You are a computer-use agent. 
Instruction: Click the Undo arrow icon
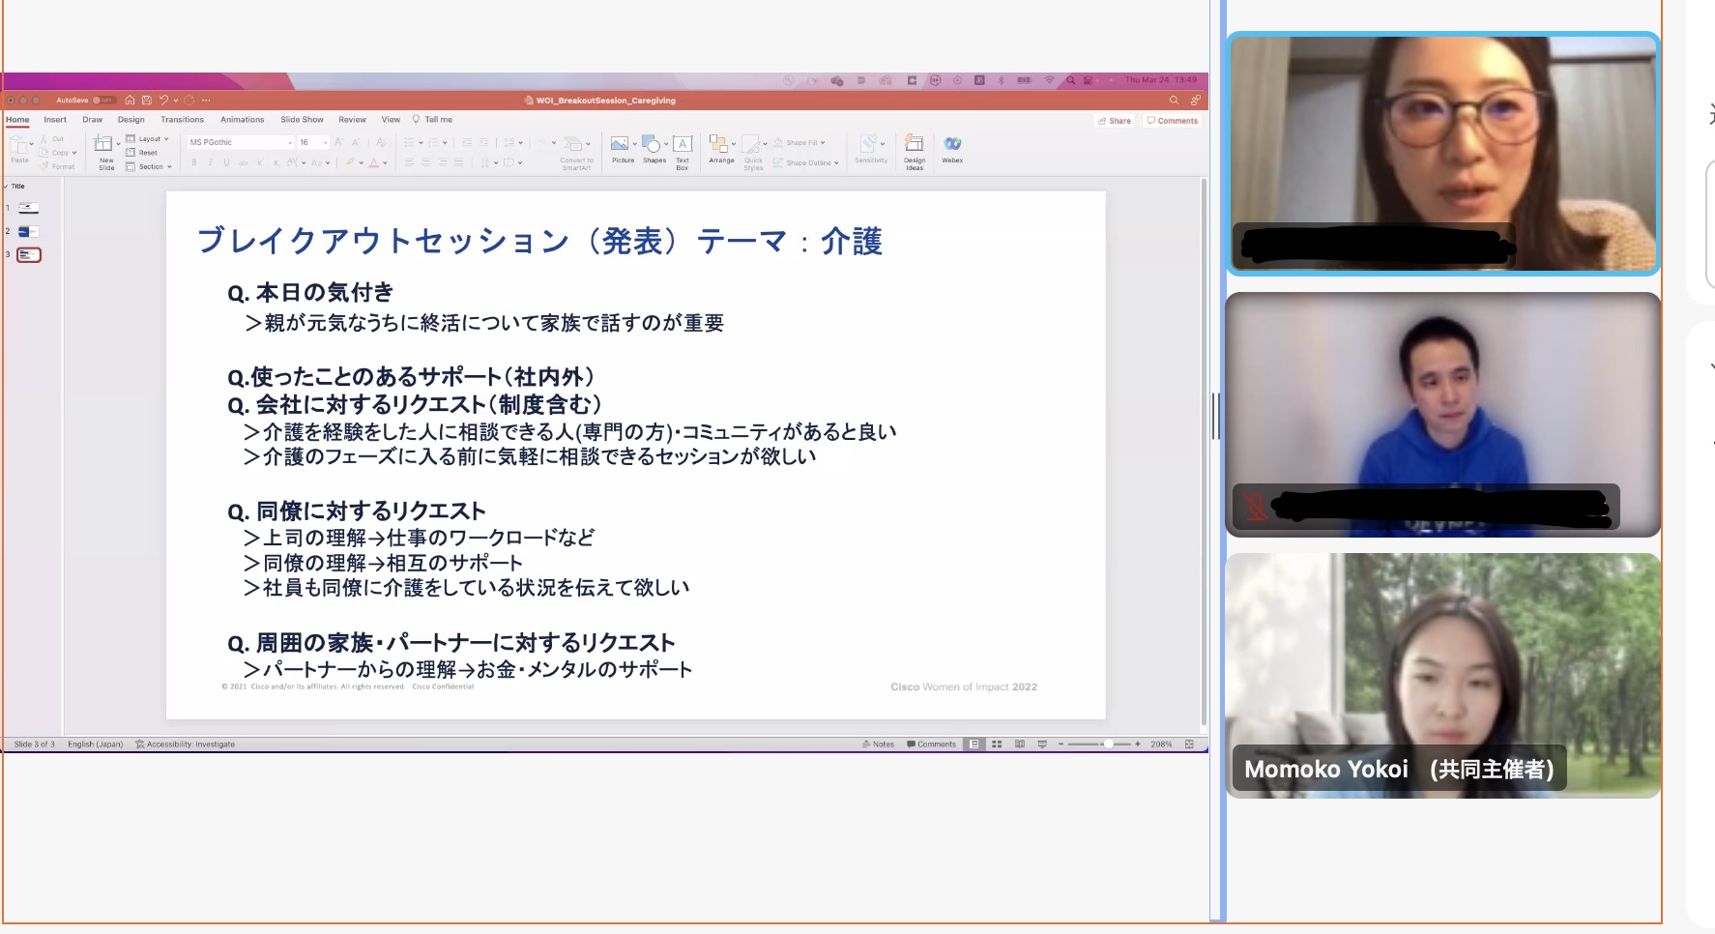click(x=163, y=100)
